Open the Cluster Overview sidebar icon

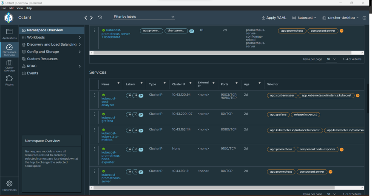(9, 65)
